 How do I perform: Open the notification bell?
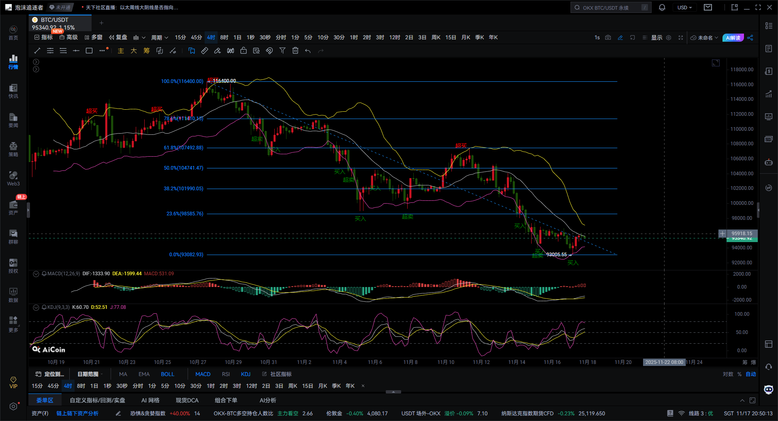pyautogui.click(x=662, y=8)
